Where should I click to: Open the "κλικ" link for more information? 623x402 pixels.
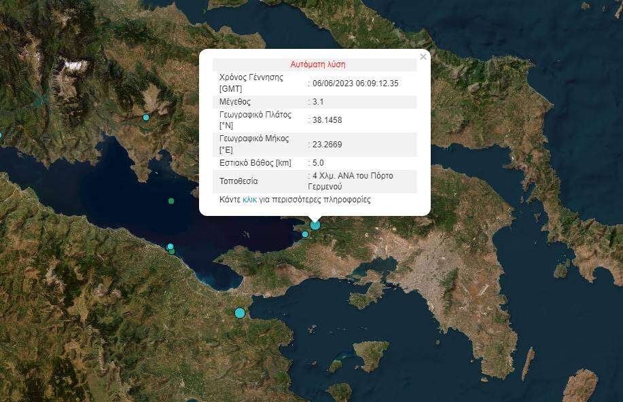click(249, 200)
